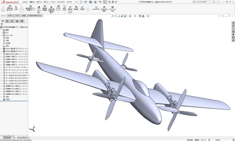
Task: Click the SOLIDWORKS command search field
Action: tap(202, 2)
